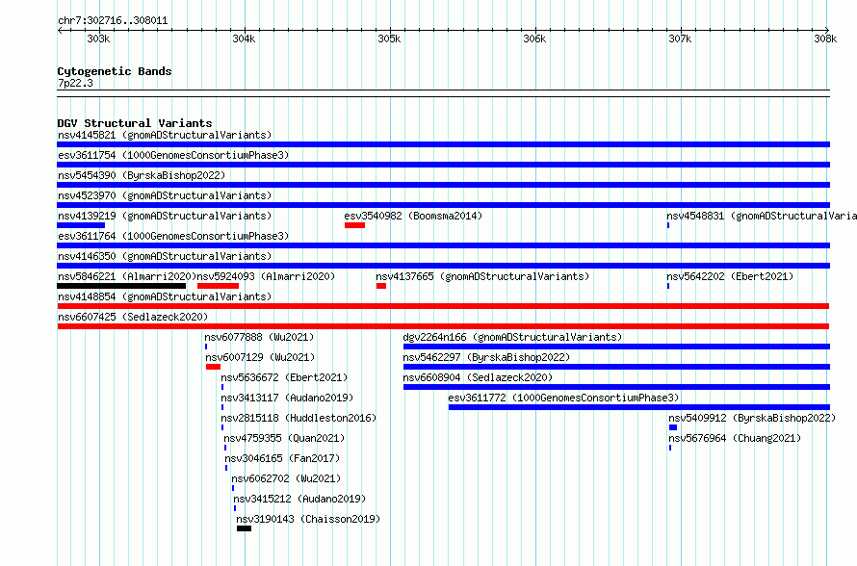
Task: Open the esv3611772 1000Genomes variant
Action: coord(563,398)
